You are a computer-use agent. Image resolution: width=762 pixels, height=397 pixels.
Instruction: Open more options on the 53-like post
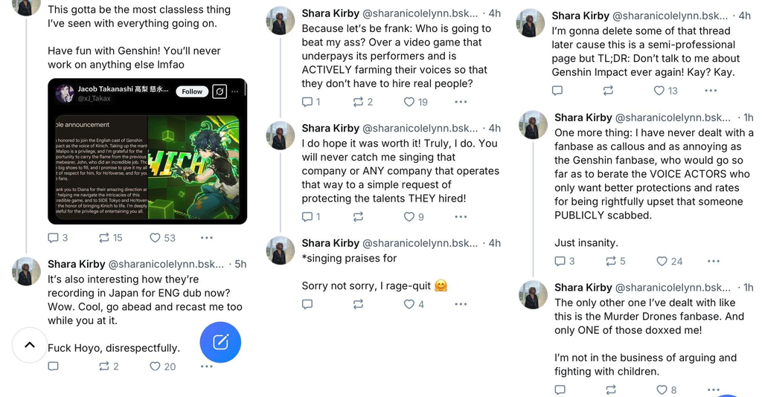pos(206,238)
